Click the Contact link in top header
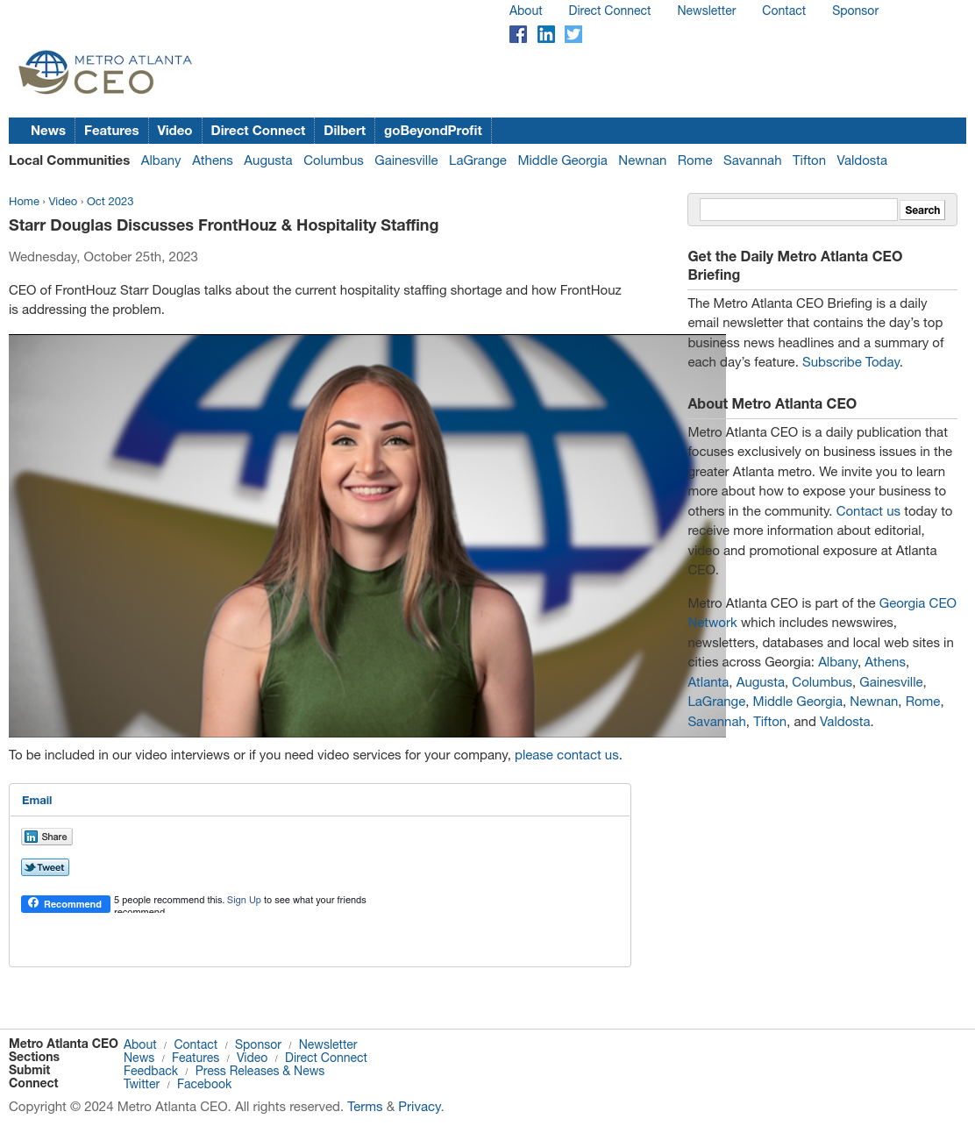Viewport: 975px width, 1133px height. coord(784,11)
